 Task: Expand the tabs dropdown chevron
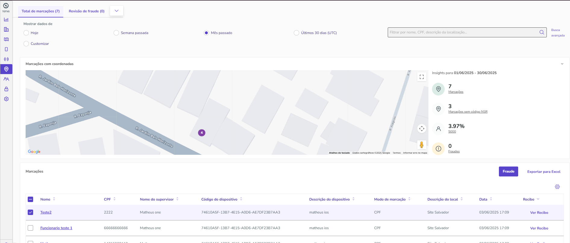[x=117, y=11]
